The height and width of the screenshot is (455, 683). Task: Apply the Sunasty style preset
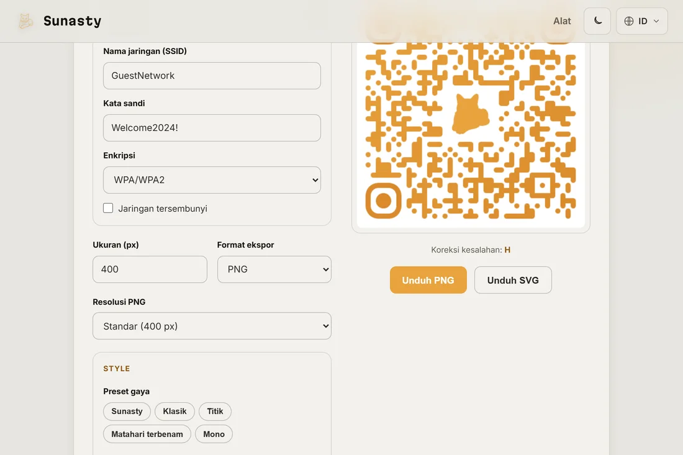[x=127, y=412]
